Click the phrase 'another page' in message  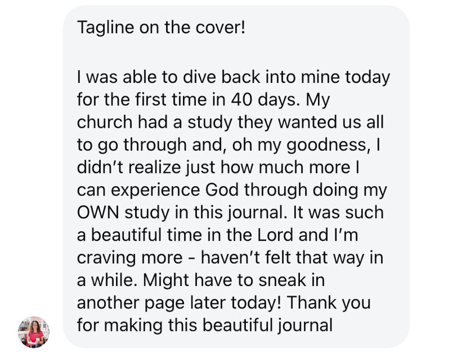pyautogui.click(x=131, y=303)
